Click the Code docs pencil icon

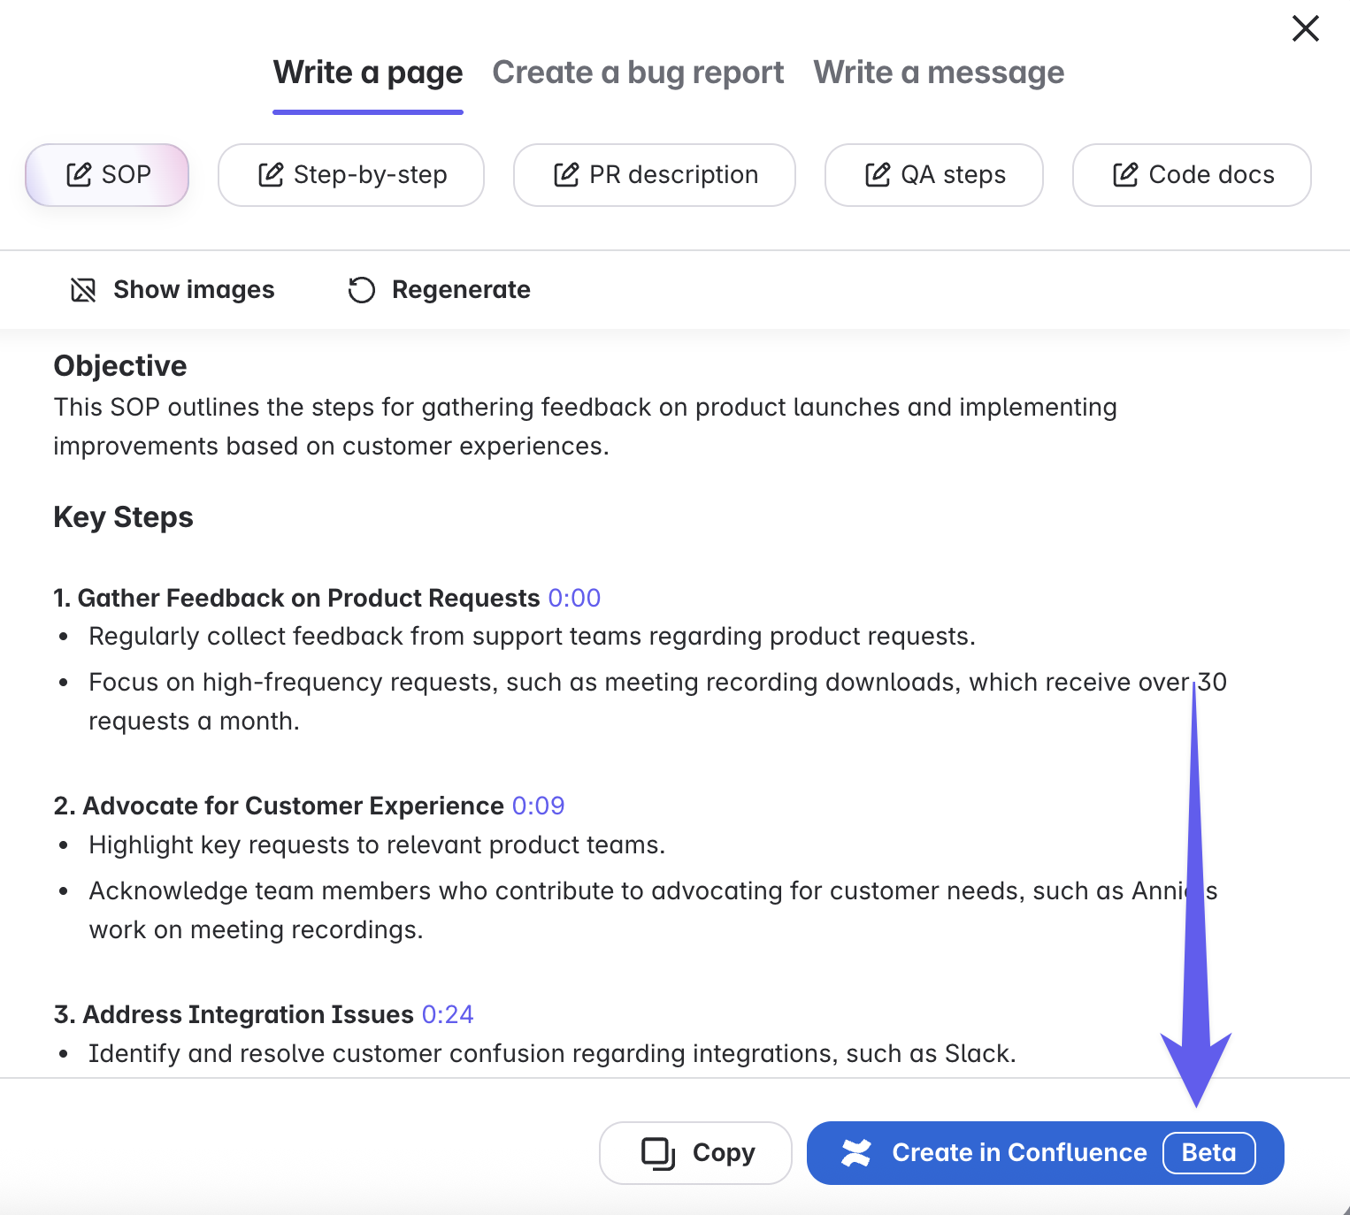1124,175
